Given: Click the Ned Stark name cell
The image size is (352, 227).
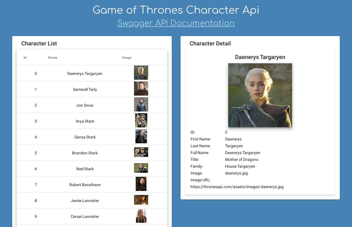Looking at the screenshot, I should pyautogui.click(x=85, y=169).
